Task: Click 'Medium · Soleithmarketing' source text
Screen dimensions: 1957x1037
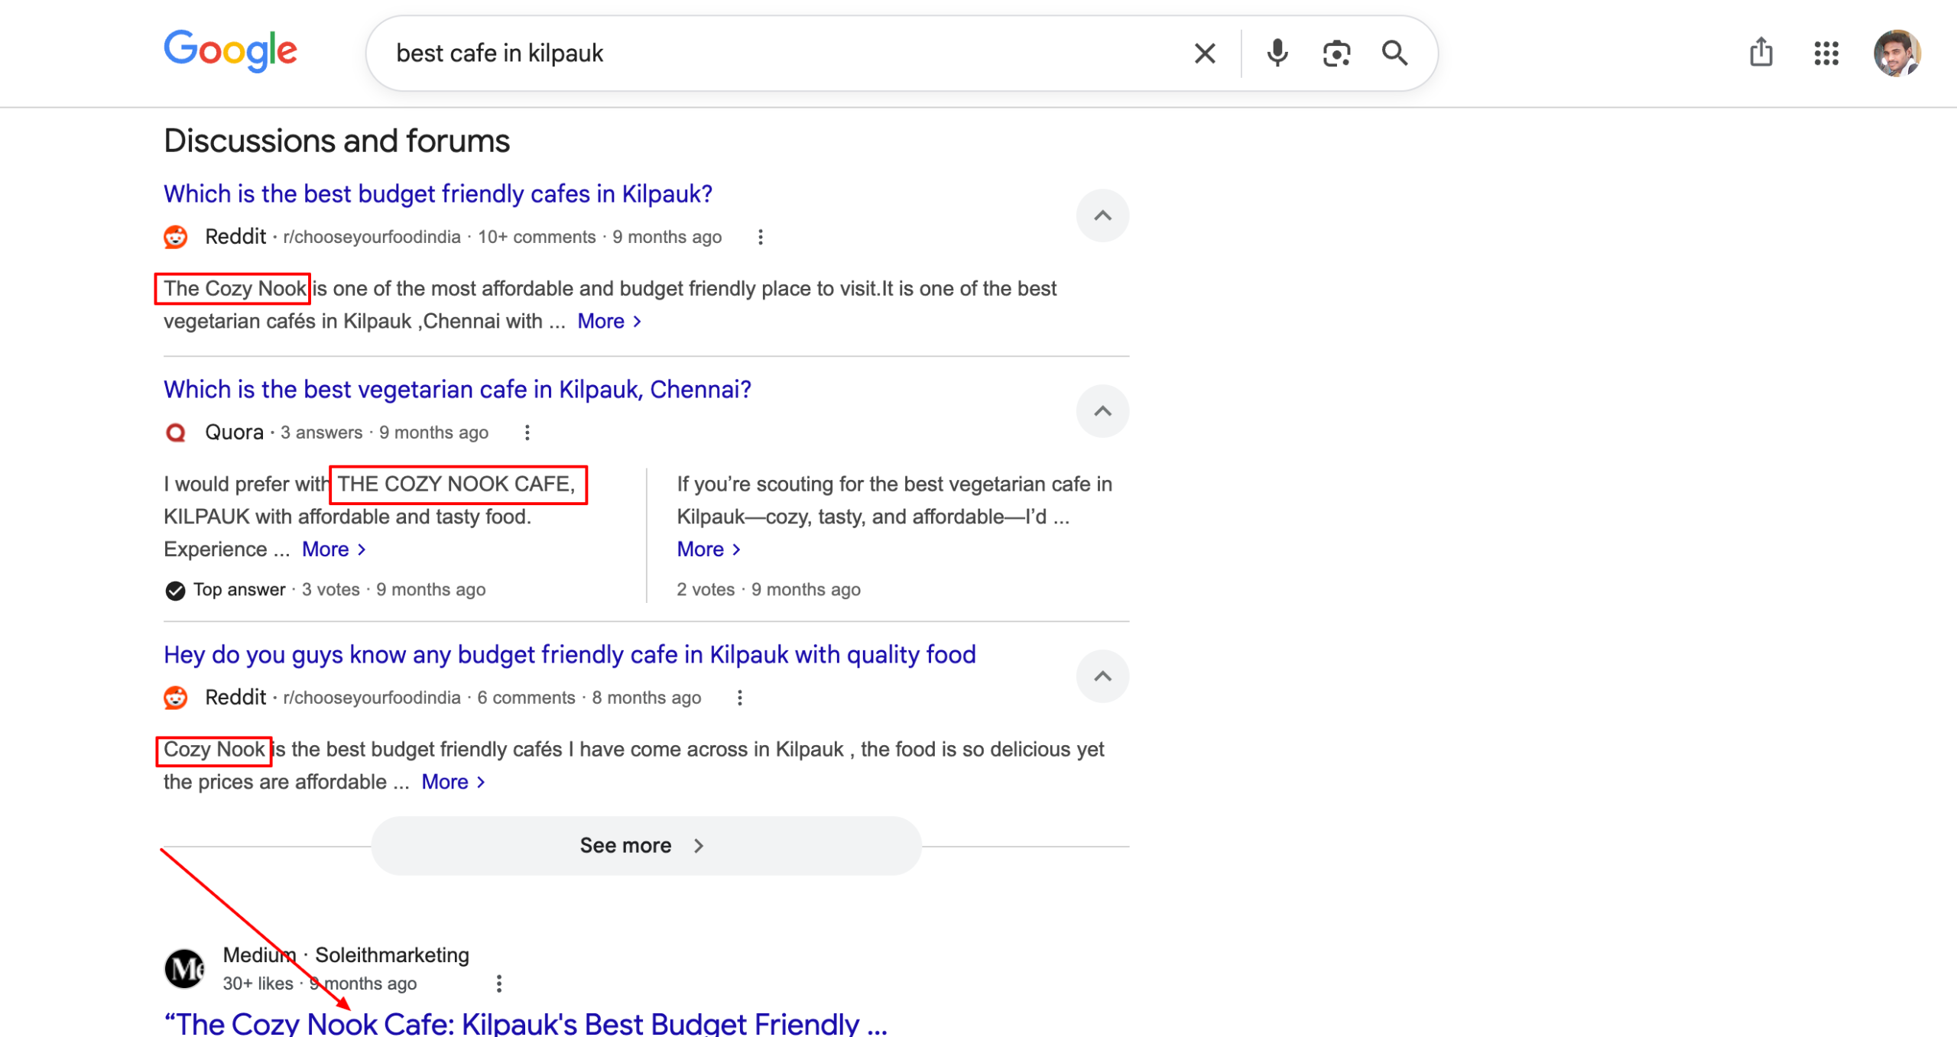Action: (x=346, y=955)
